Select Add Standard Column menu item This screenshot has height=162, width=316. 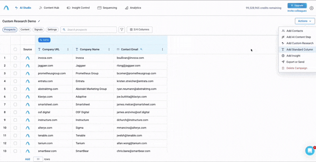click(x=297, y=49)
